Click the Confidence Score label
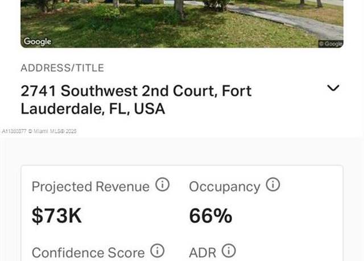Viewport: 364px width, 261px height. click(x=88, y=252)
